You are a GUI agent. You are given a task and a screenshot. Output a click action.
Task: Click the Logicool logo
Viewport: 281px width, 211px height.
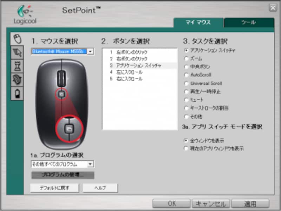pos(25,15)
